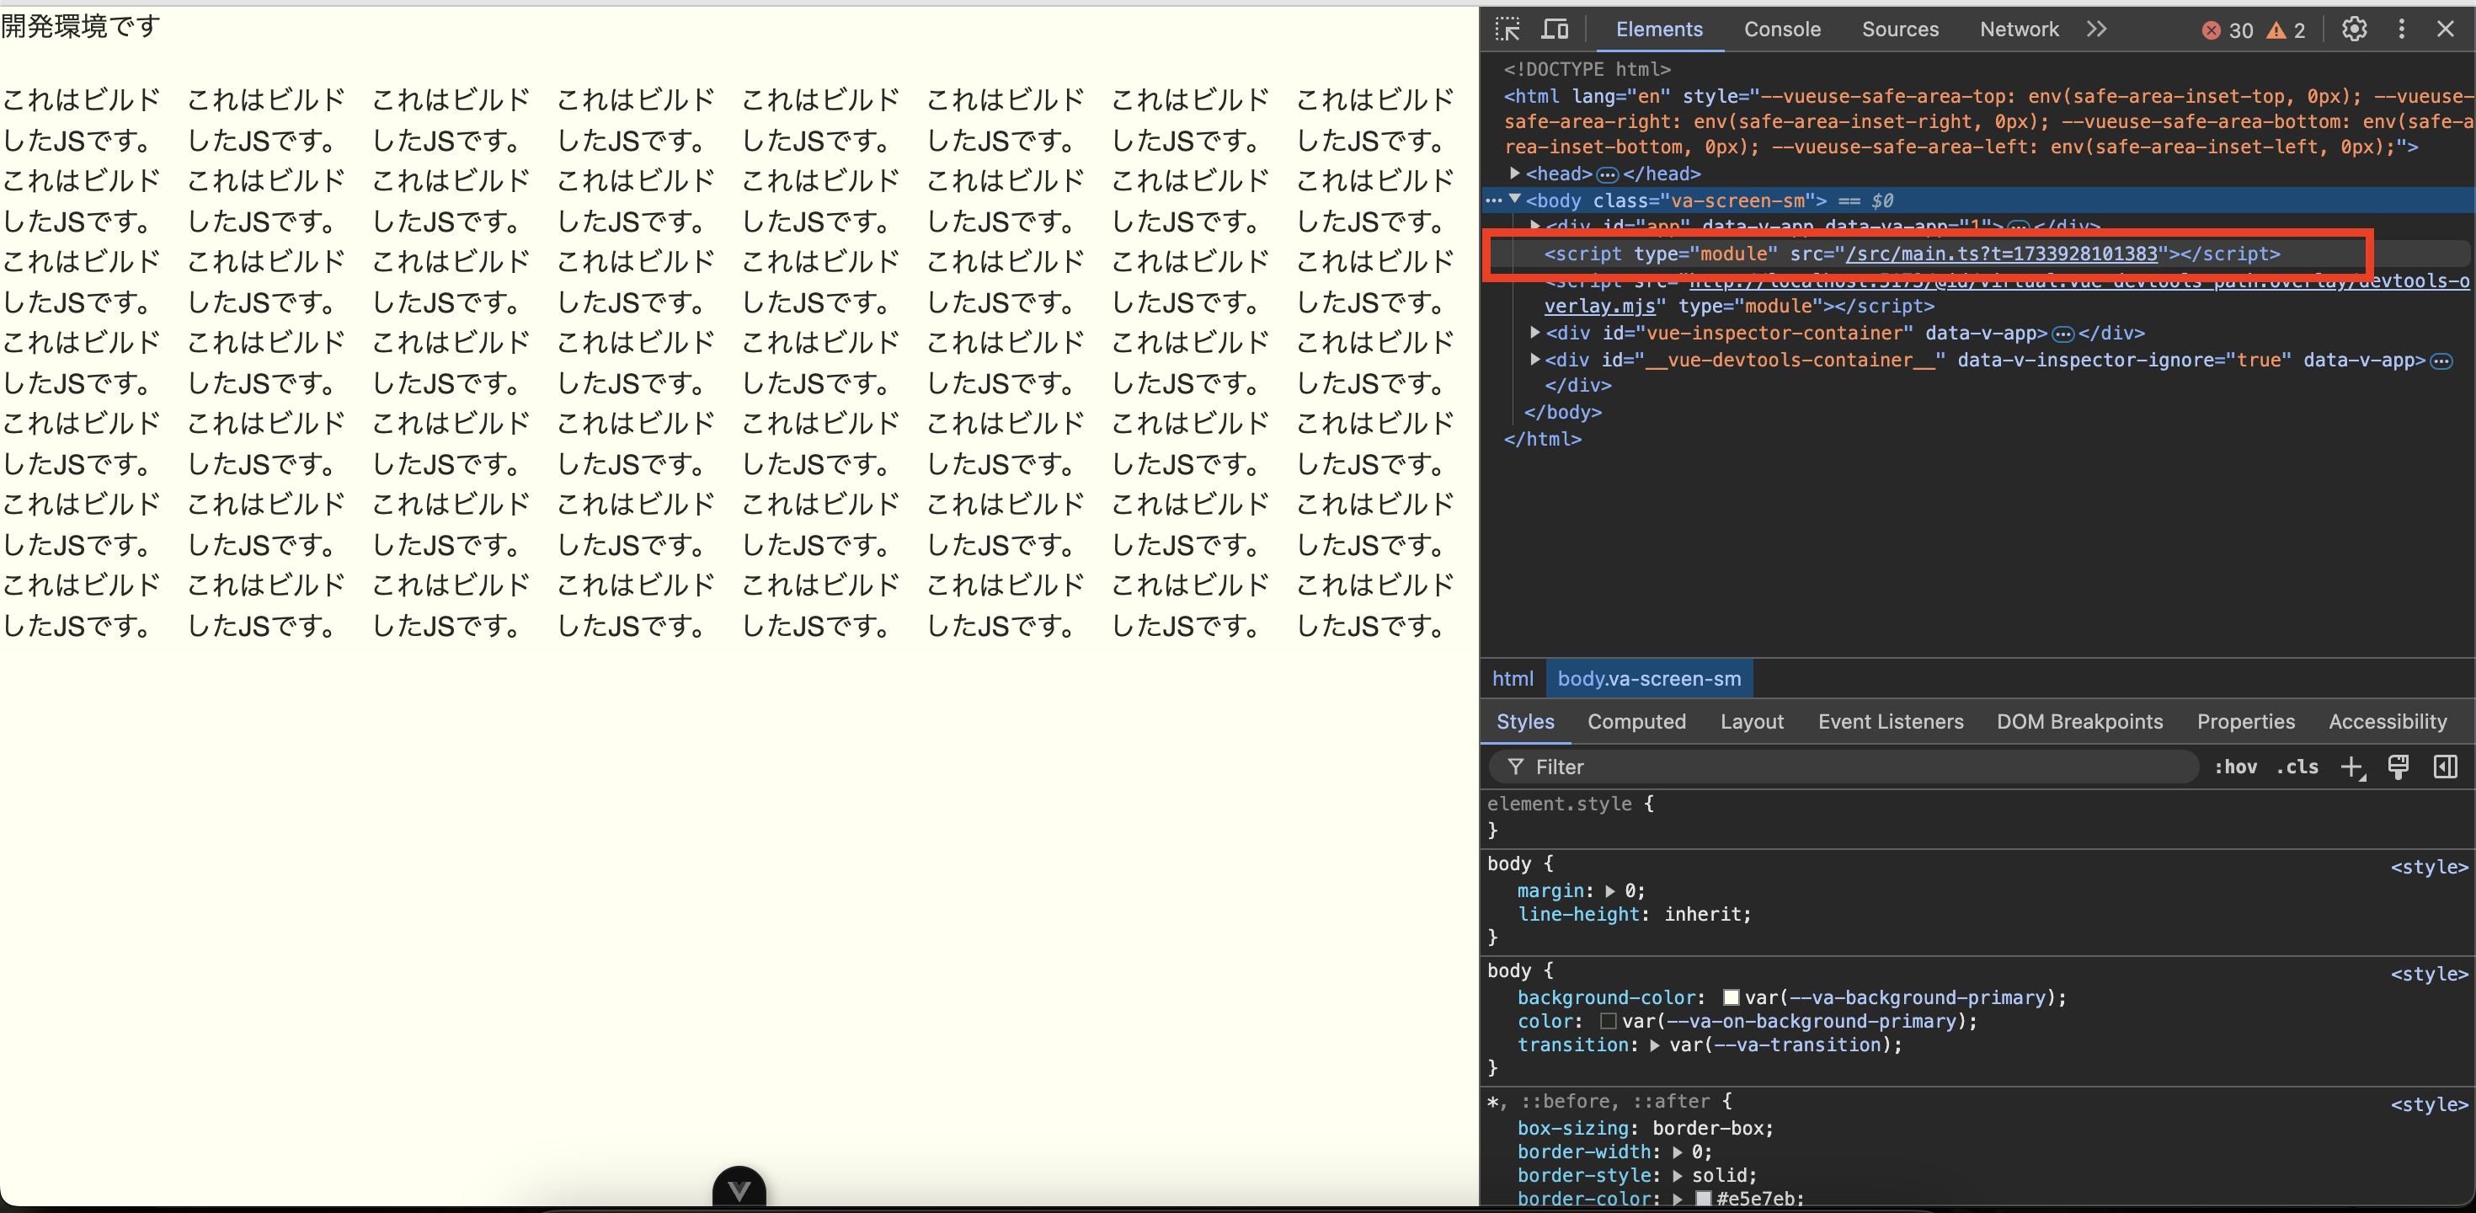Open DevTools settings with the gear icon
The width and height of the screenshot is (2476, 1213).
pos(2353,29)
